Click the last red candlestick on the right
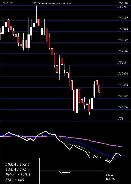 [x=99, y=89]
